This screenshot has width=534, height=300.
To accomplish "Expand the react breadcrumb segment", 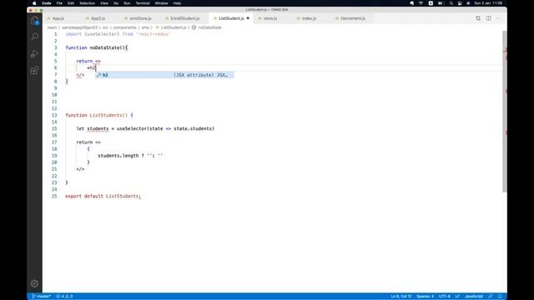I will 52,27.
